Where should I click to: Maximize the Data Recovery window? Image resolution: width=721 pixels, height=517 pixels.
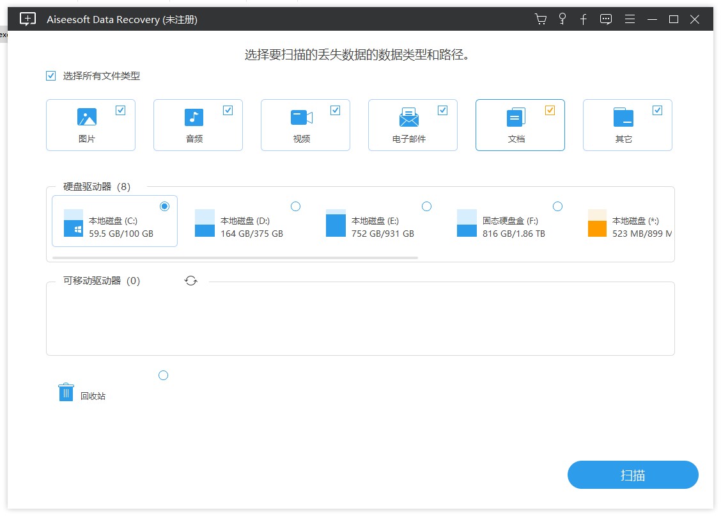pyautogui.click(x=674, y=19)
